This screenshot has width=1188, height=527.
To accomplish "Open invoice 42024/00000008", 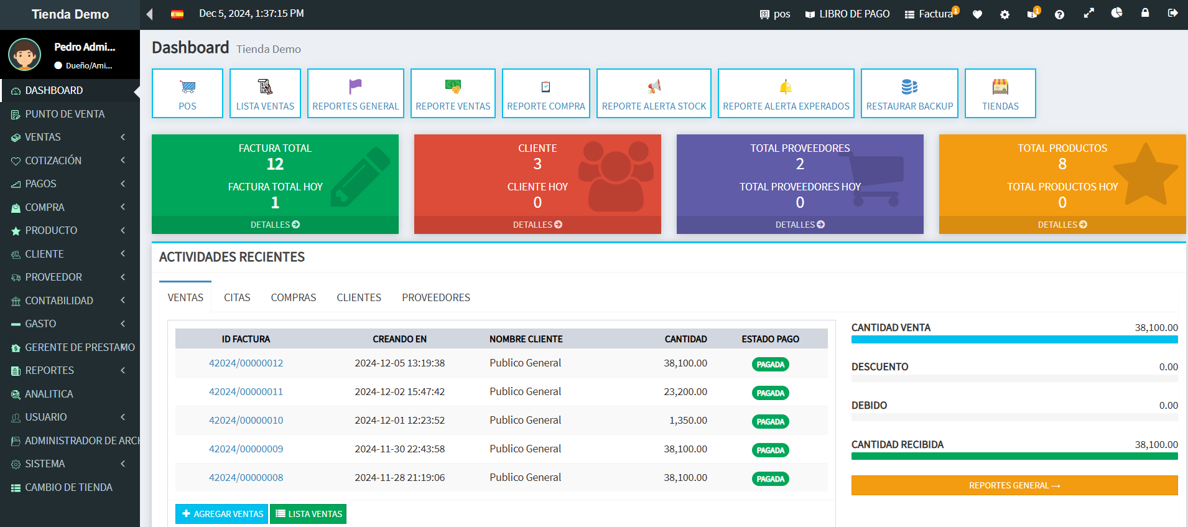I will click(x=246, y=478).
